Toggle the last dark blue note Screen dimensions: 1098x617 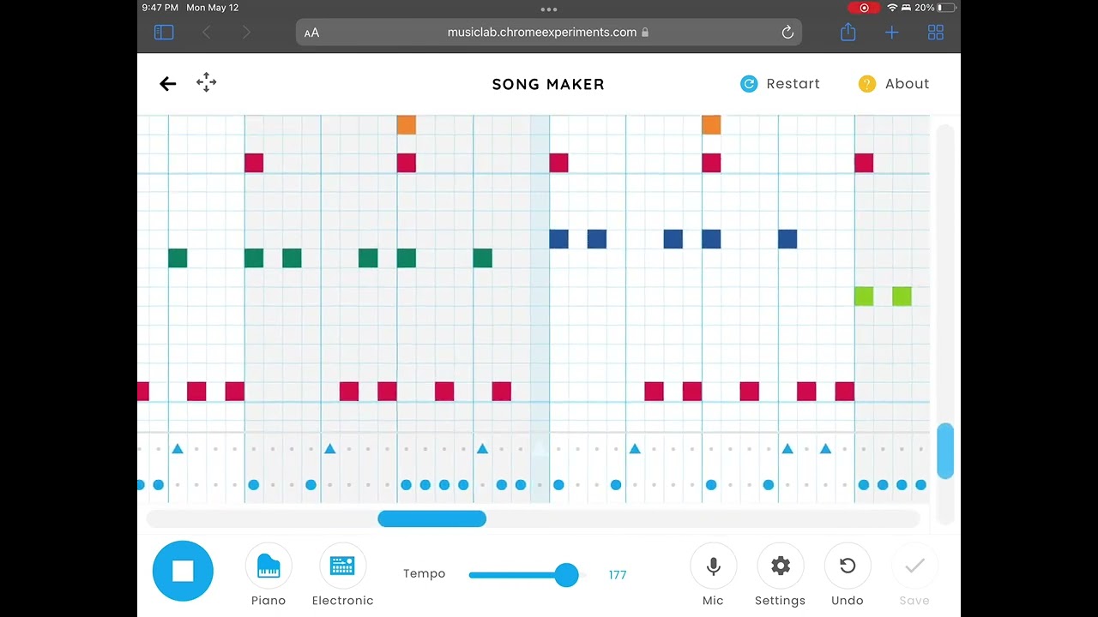[787, 239]
